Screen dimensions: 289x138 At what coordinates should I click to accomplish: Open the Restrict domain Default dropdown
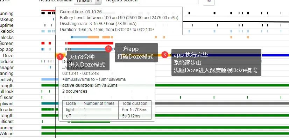coord(87,1)
